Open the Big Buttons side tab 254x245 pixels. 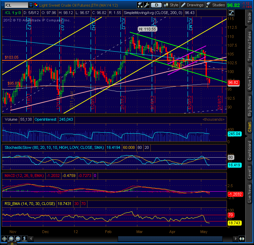coord(249,106)
